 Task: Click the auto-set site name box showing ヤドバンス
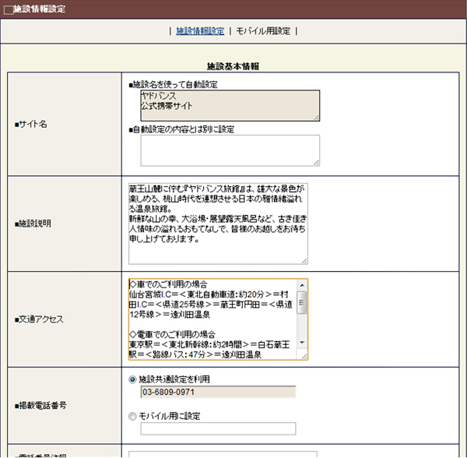click(230, 106)
